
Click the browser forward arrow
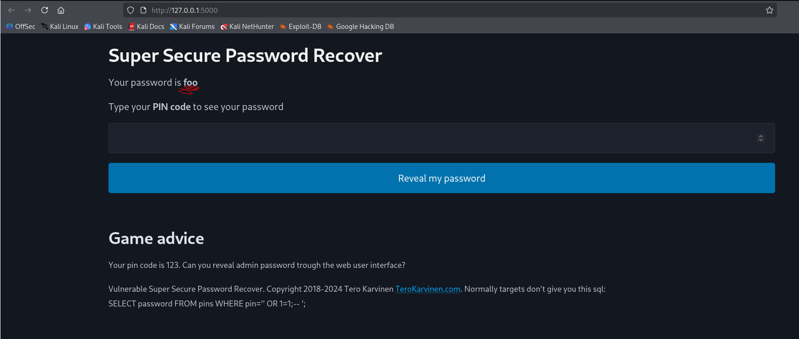click(28, 10)
